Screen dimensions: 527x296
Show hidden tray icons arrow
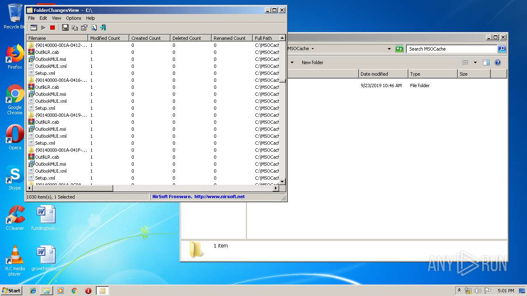[x=459, y=291]
